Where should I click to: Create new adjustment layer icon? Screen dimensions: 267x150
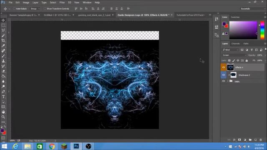click(x=245, y=140)
